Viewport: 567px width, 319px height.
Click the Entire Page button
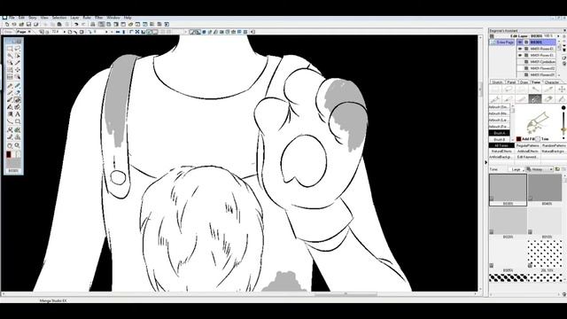point(502,43)
